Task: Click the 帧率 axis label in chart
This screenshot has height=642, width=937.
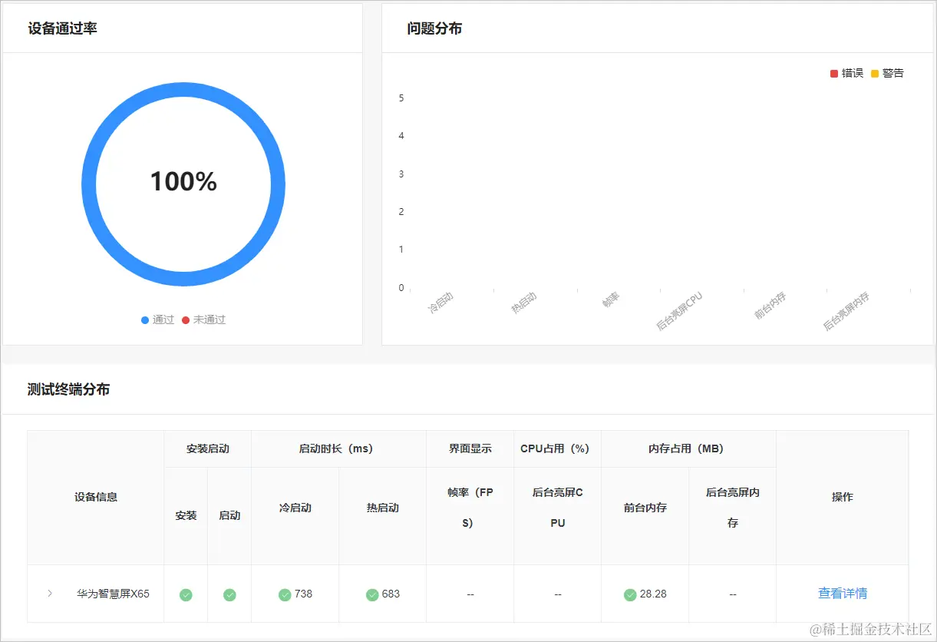Action: point(611,299)
